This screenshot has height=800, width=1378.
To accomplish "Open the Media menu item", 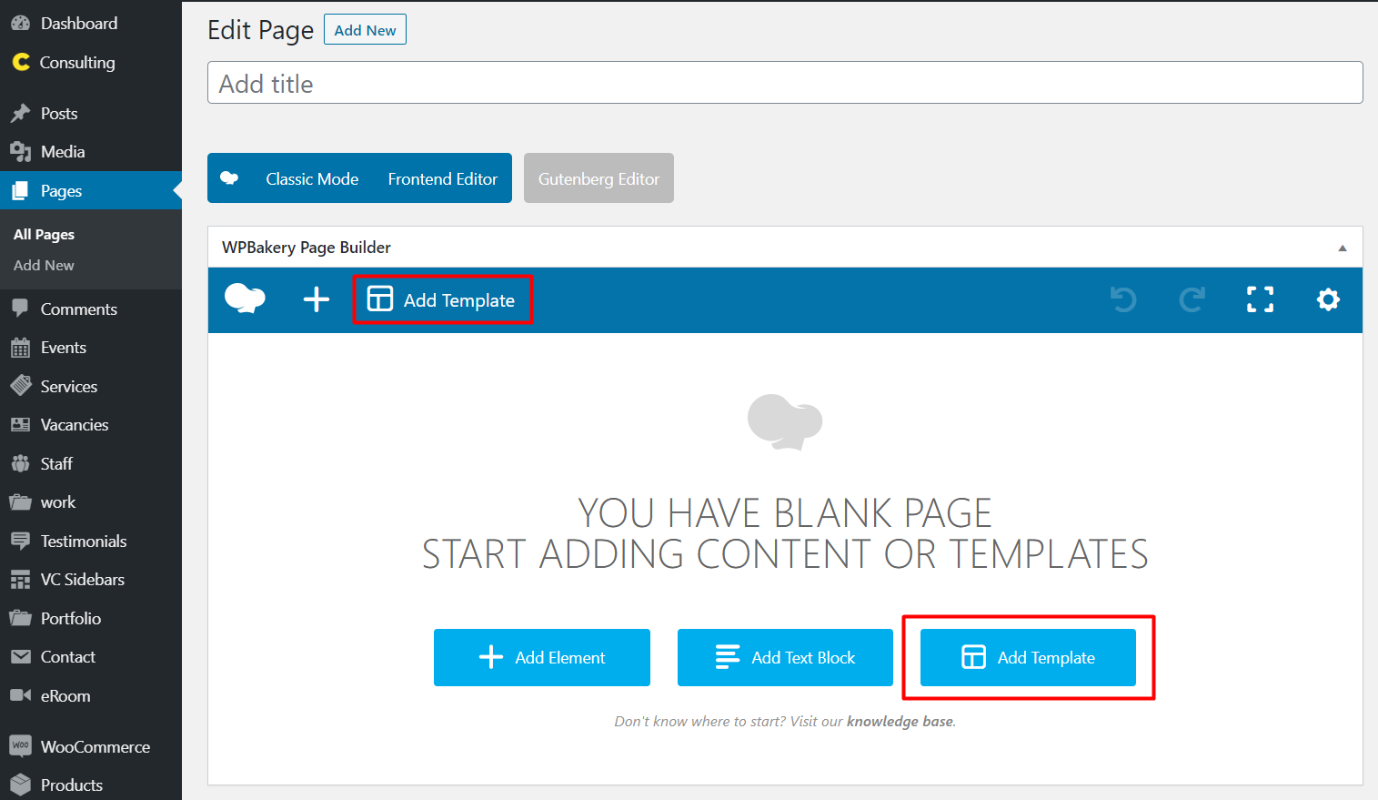I will pyautogui.click(x=63, y=152).
